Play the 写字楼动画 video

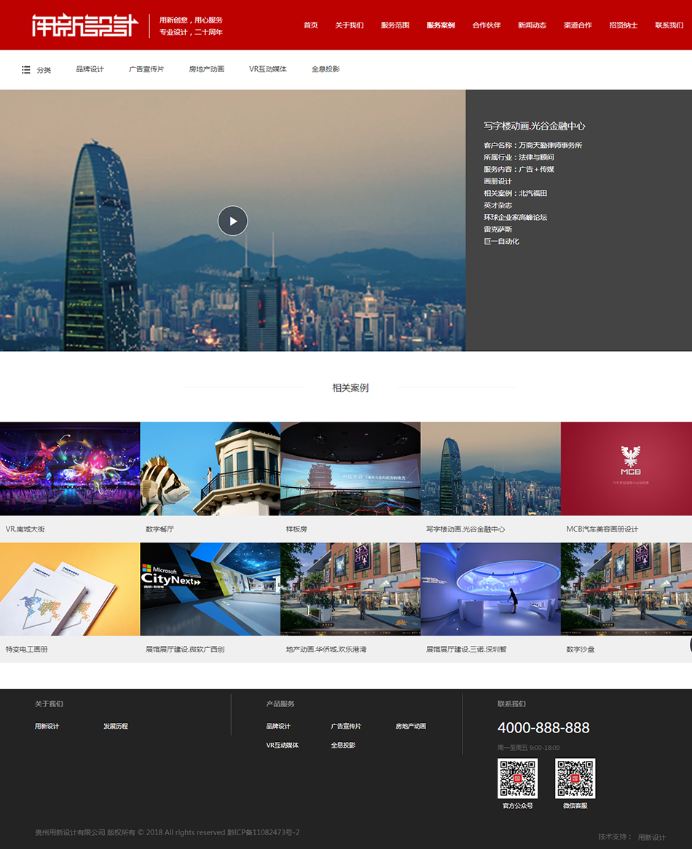click(x=232, y=221)
